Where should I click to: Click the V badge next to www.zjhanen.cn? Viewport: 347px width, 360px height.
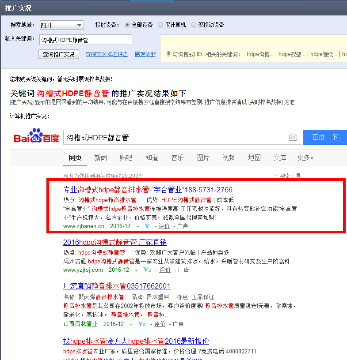[x=147, y=226]
